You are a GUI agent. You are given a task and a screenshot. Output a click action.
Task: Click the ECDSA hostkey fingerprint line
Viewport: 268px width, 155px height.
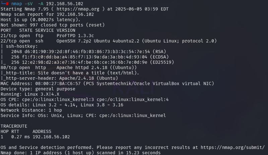90,57
